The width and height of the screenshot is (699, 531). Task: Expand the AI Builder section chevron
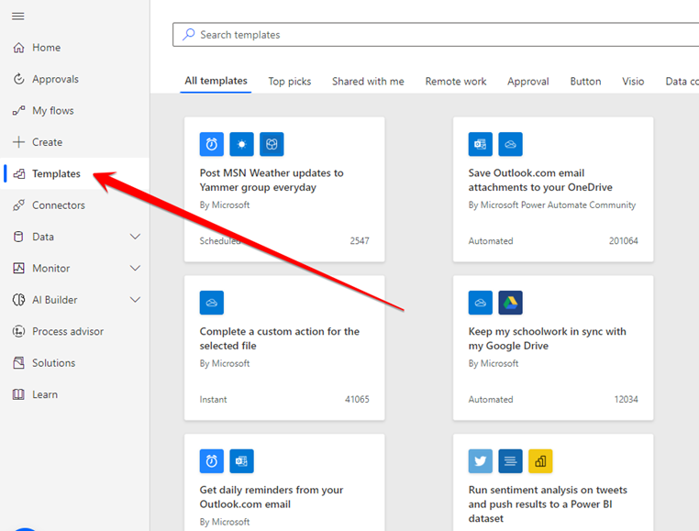(x=135, y=300)
